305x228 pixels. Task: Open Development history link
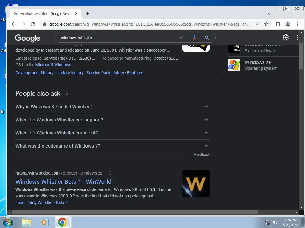35,73
